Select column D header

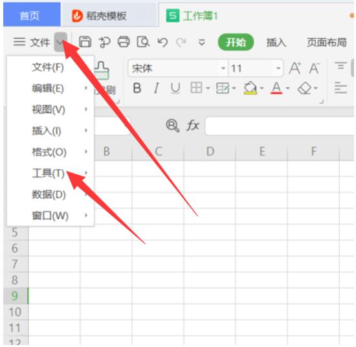[x=210, y=151]
